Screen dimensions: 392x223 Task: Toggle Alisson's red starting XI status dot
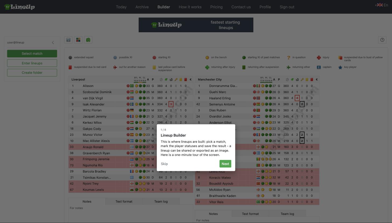(x=128, y=86)
